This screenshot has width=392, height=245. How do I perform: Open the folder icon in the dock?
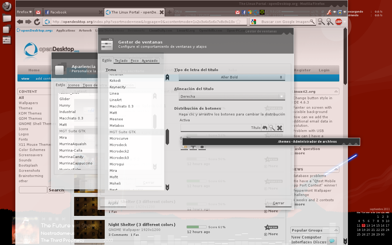click(7, 18)
